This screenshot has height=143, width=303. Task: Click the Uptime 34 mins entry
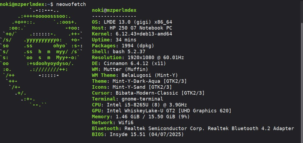click(114, 40)
